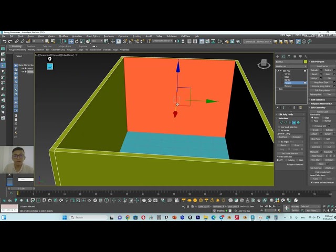336x252 pixels.
Task: Click the Bevel button
Action: pos(314,74)
